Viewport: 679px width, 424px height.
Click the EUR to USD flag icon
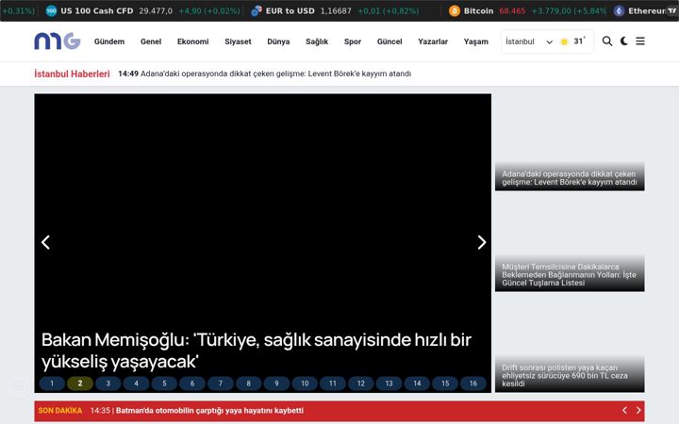tap(257, 10)
